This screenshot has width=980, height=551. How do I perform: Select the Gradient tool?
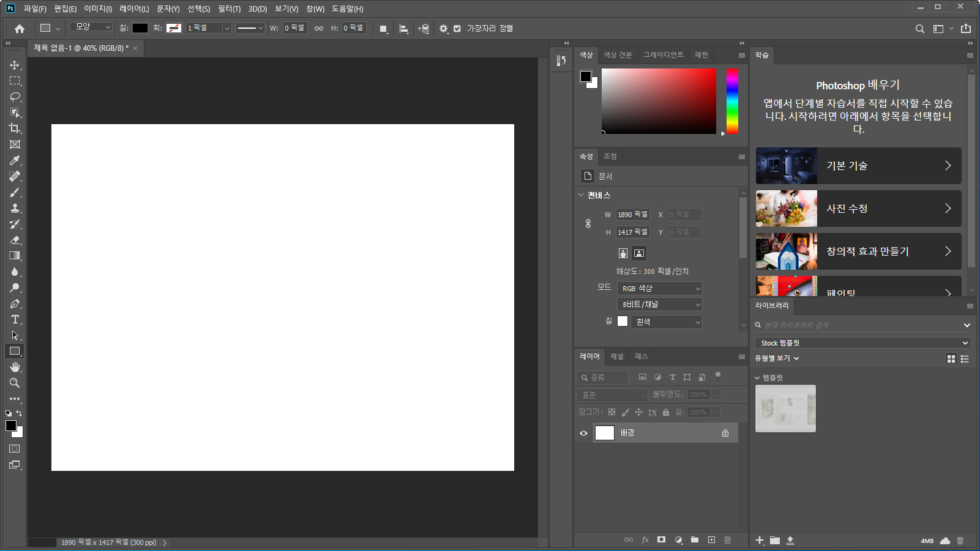click(15, 256)
